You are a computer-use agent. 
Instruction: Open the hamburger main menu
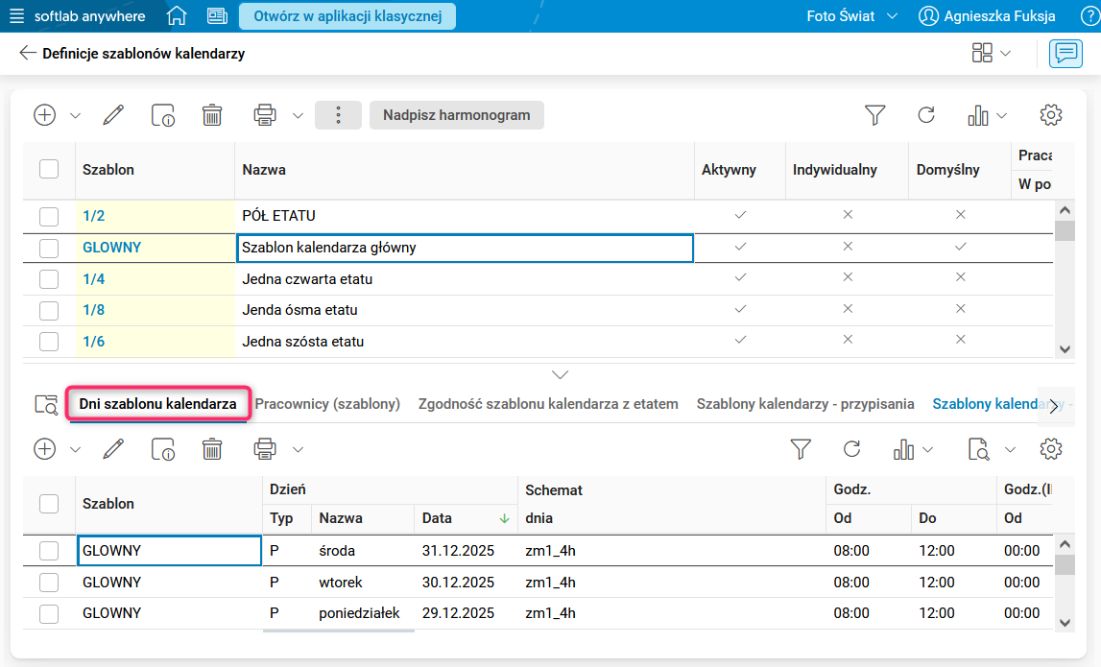17,16
